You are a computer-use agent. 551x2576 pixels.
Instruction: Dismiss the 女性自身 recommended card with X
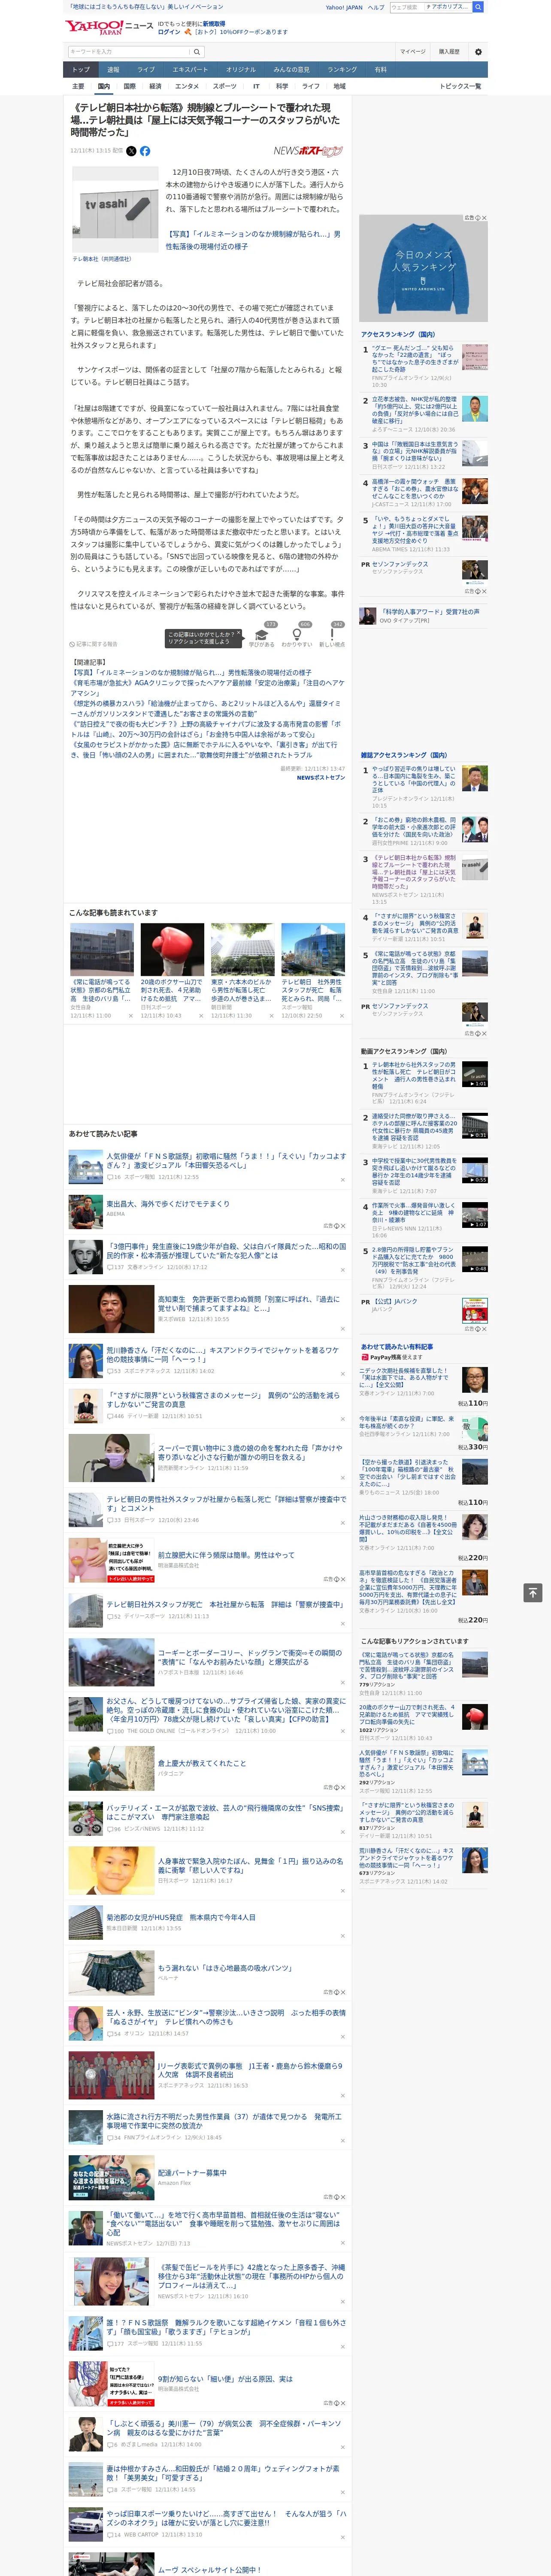click(x=130, y=1016)
